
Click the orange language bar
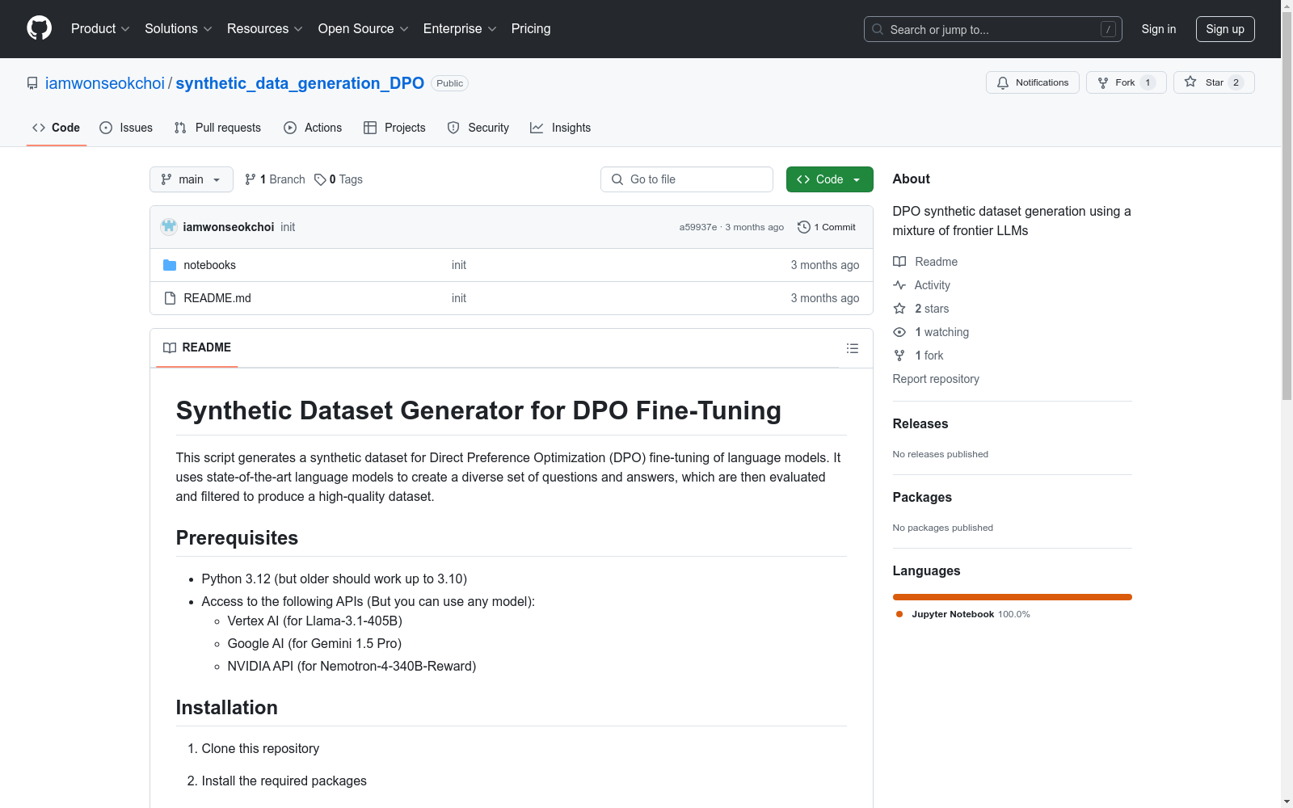click(x=1013, y=597)
